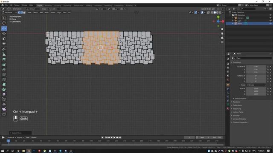Open the File menu
The width and height of the screenshot is (273, 153).
pyautogui.click(x=6, y=5)
